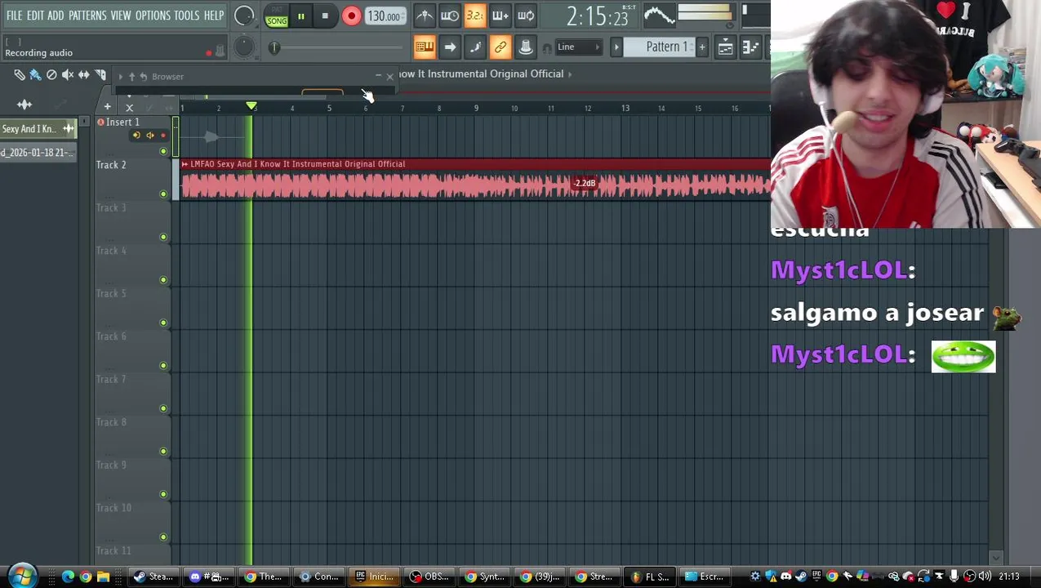Image resolution: width=1041 pixels, height=588 pixels.
Task: Select the slip tool in playlist
Action: coord(84,75)
